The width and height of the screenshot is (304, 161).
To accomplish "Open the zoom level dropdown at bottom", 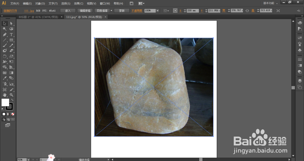I will 29,160.
